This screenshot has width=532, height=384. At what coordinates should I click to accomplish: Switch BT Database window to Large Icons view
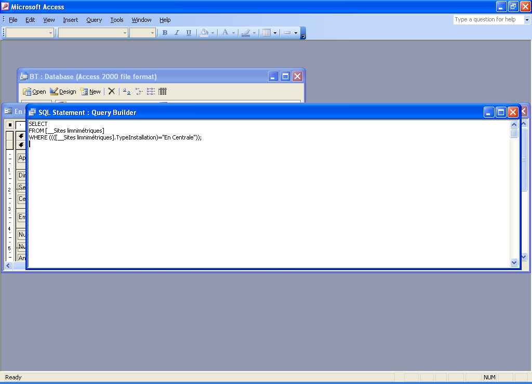(x=127, y=92)
